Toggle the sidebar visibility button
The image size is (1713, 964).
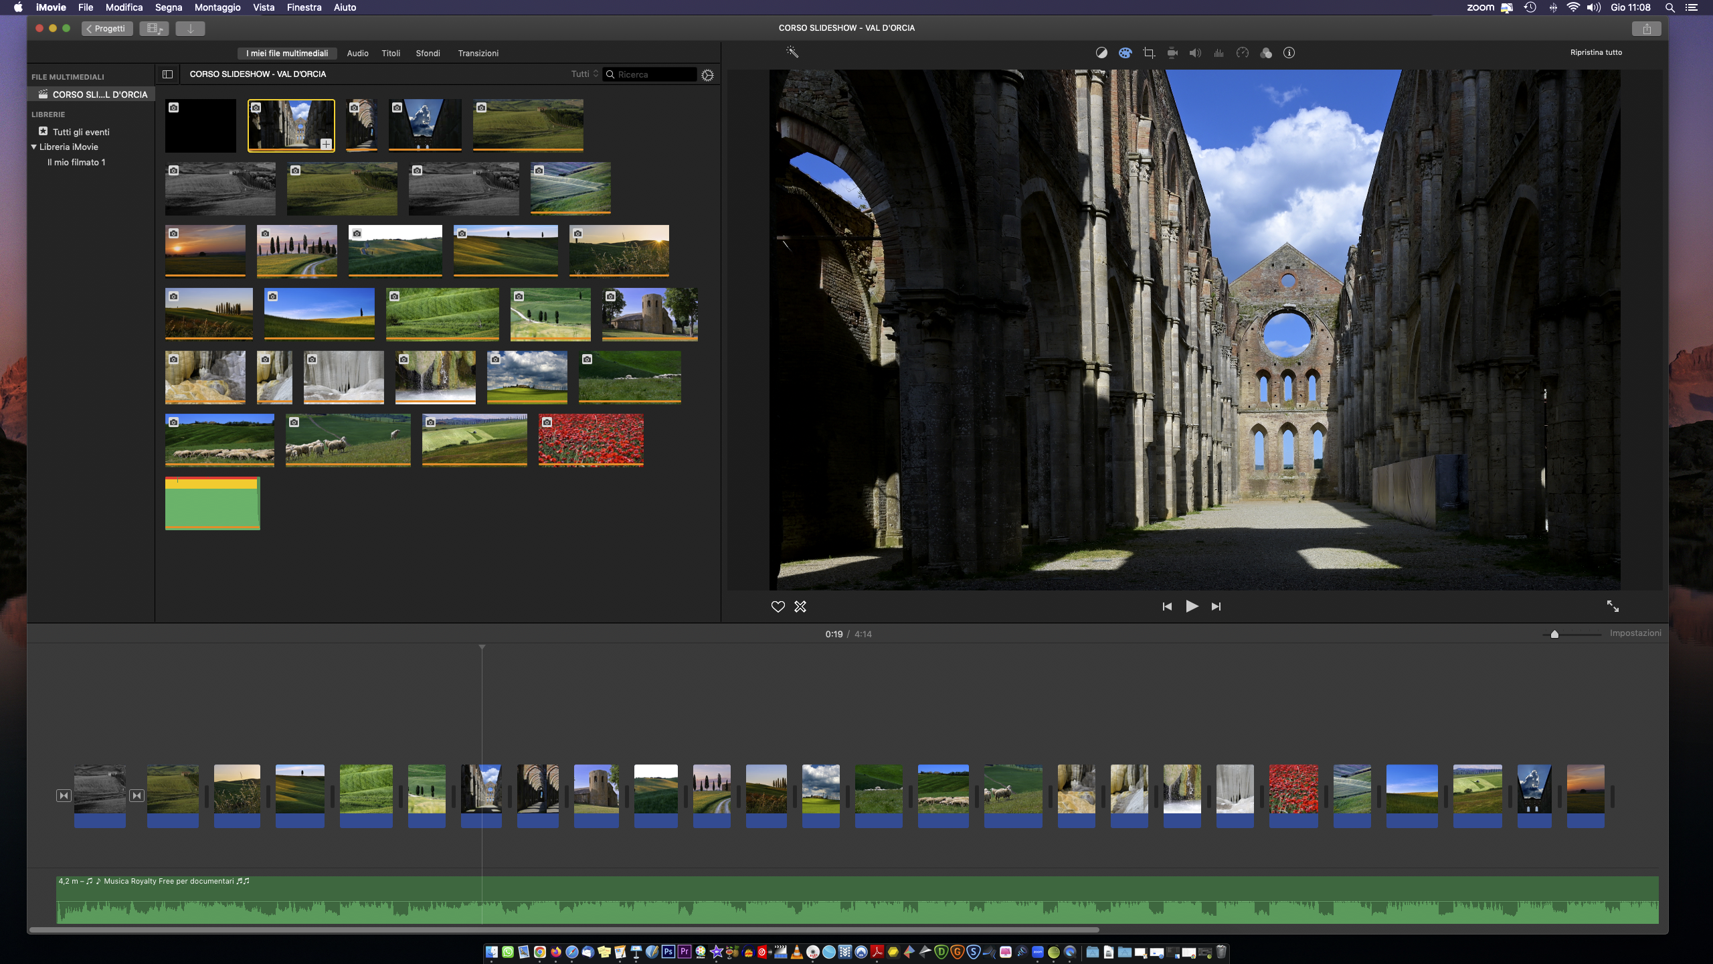tap(167, 74)
